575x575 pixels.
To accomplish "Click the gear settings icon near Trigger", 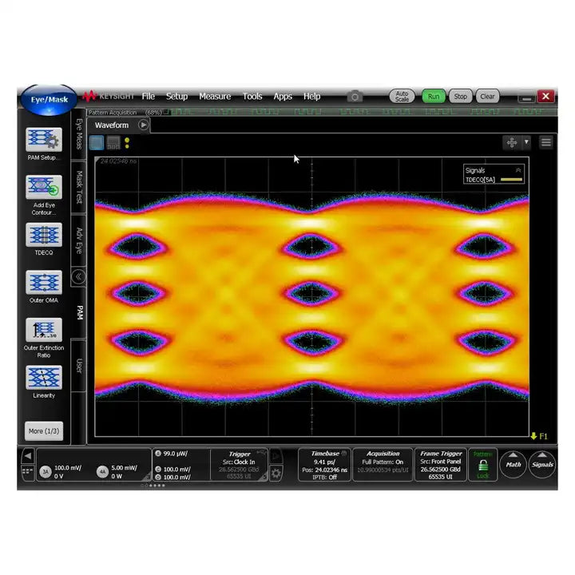I will pyautogui.click(x=276, y=474).
